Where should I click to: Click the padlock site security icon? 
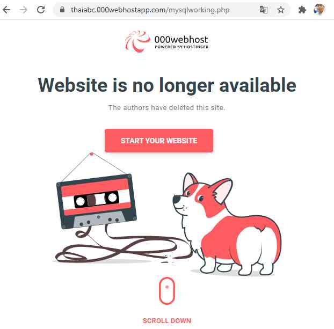coord(62,9)
